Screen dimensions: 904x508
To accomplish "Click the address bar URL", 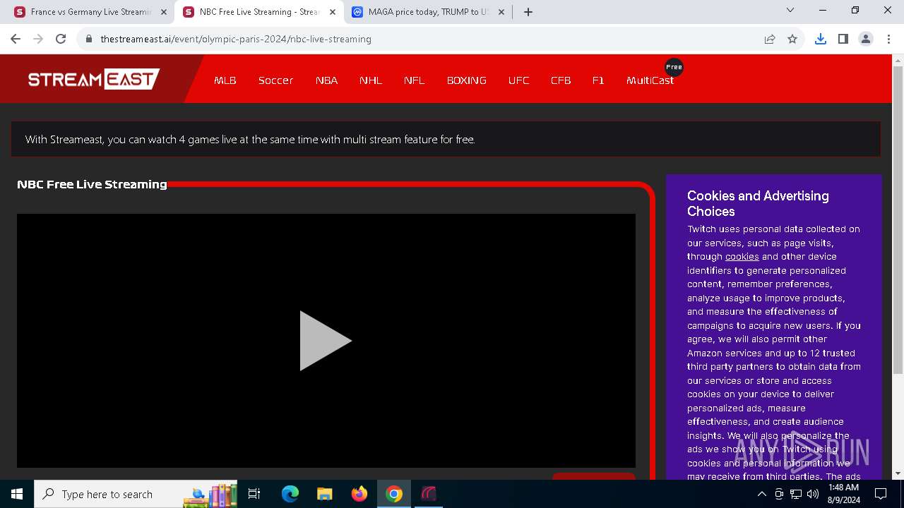I will click(x=236, y=39).
